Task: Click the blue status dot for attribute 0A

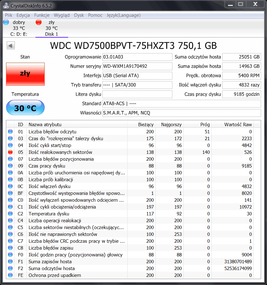Action: coord(10,172)
